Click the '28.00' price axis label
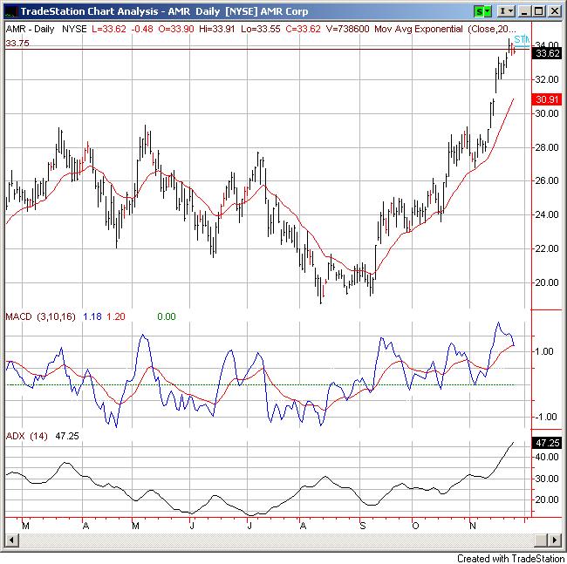Screen dimensions: 567x564 click(x=547, y=147)
